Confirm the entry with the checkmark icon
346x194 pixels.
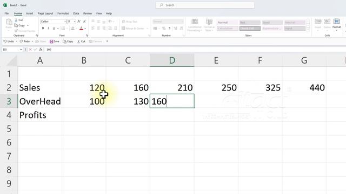pos(35,50)
